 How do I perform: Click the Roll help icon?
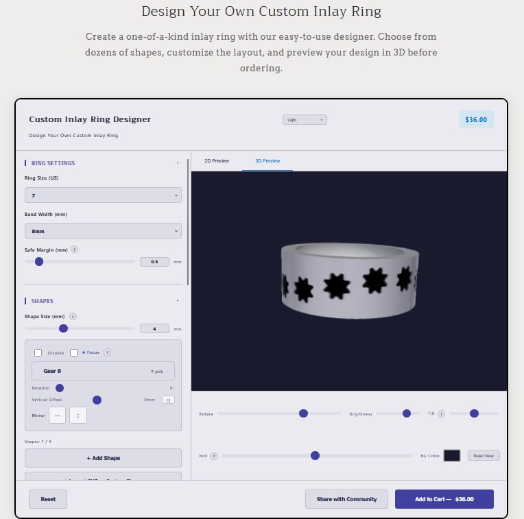[x=214, y=456]
